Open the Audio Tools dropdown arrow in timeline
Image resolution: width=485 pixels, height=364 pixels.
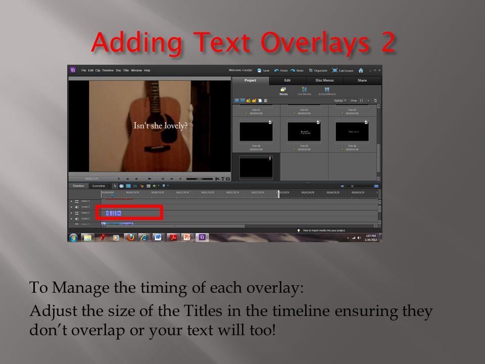159,186
